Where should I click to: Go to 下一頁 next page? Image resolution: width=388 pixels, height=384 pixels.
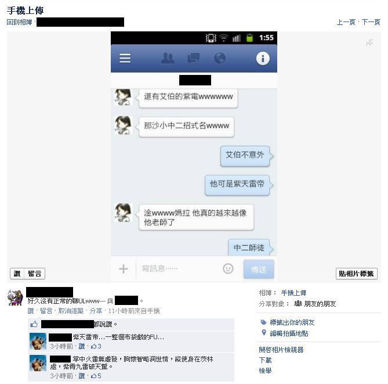click(x=371, y=22)
